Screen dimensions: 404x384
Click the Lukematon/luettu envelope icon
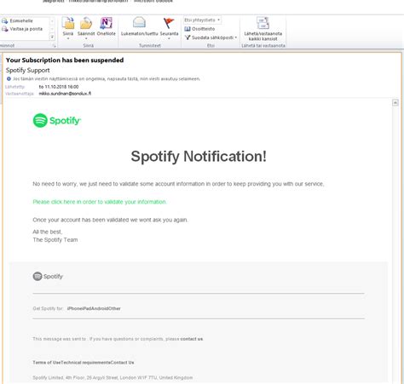point(139,23)
